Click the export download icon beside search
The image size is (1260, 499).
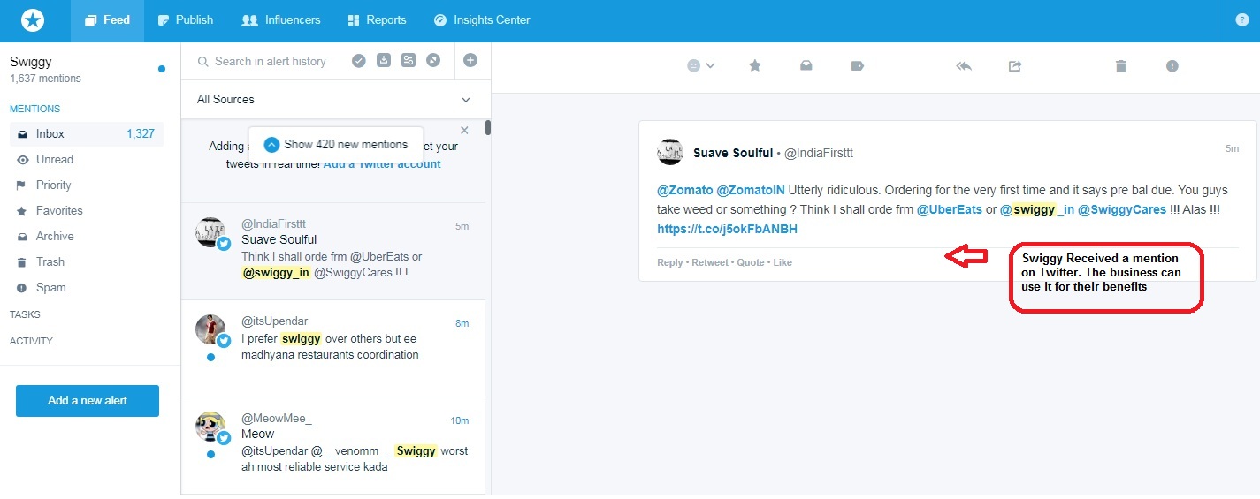tap(384, 61)
